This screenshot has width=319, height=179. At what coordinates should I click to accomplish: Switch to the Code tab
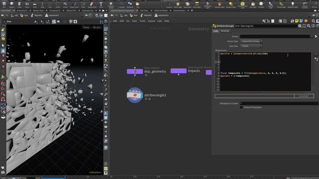click(x=216, y=31)
